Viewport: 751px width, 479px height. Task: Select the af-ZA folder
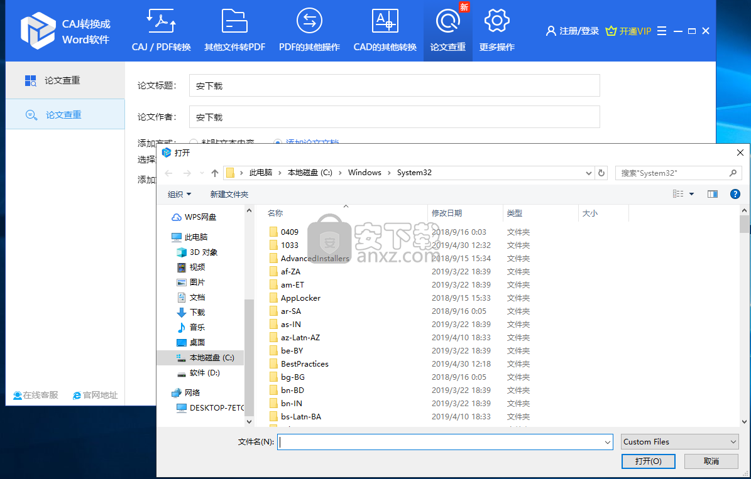pos(285,271)
